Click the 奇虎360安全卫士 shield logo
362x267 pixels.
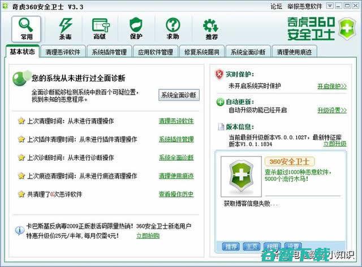click(347, 29)
